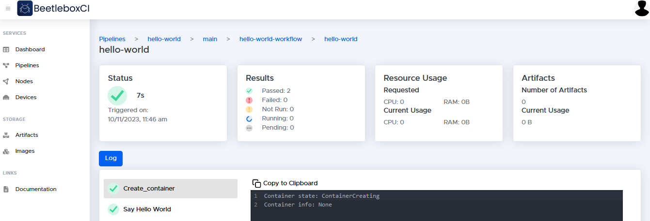Click the Documentation file icon
Viewport: 650px width, 221px height.
coord(6,189)
